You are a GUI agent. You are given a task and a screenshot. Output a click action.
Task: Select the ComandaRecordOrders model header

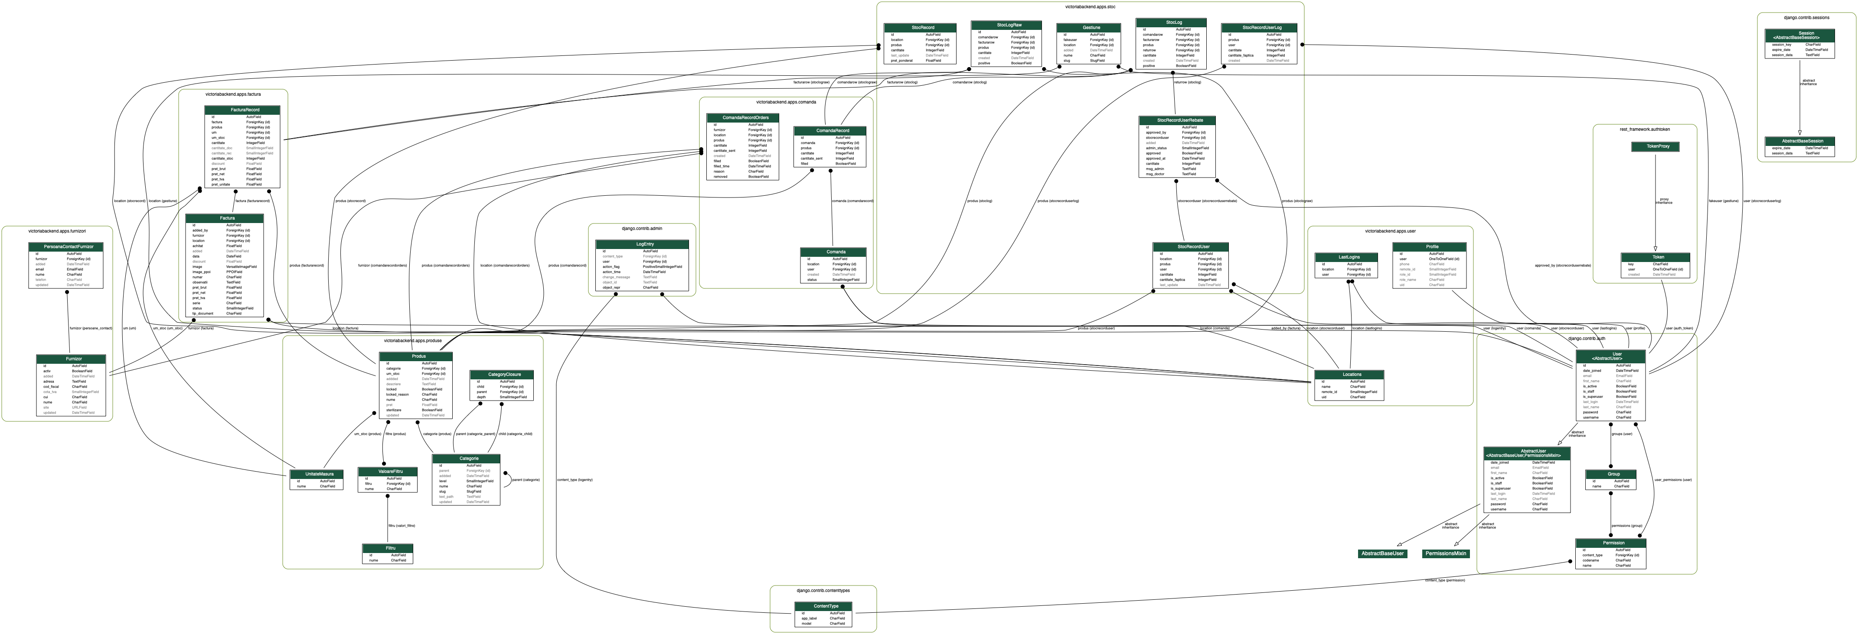pos(745,117)
